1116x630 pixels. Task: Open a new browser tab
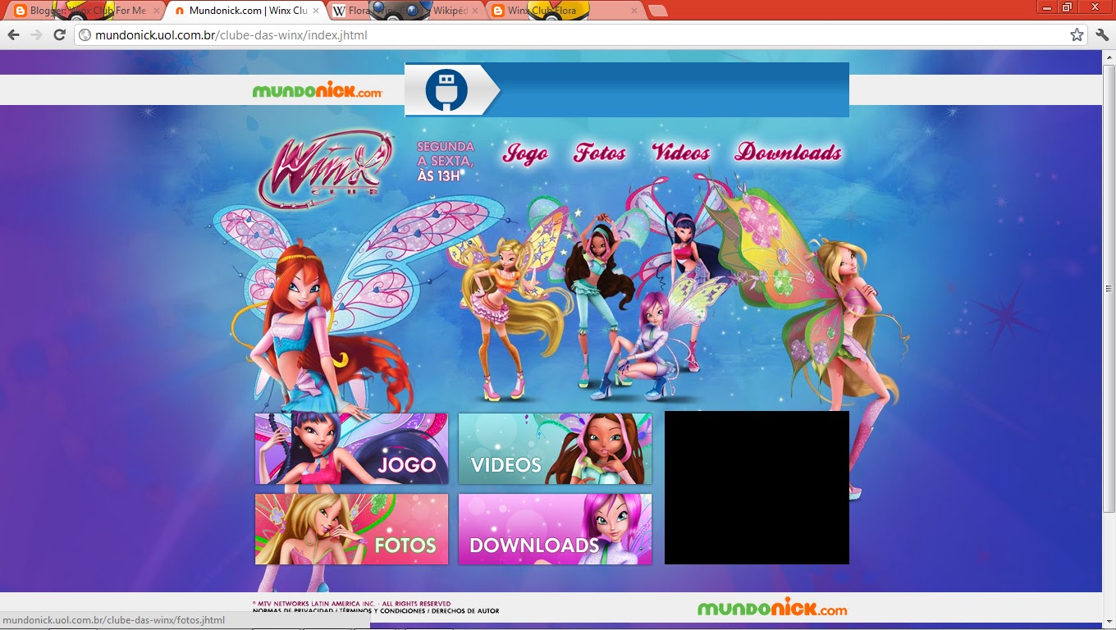pos(657,11)
